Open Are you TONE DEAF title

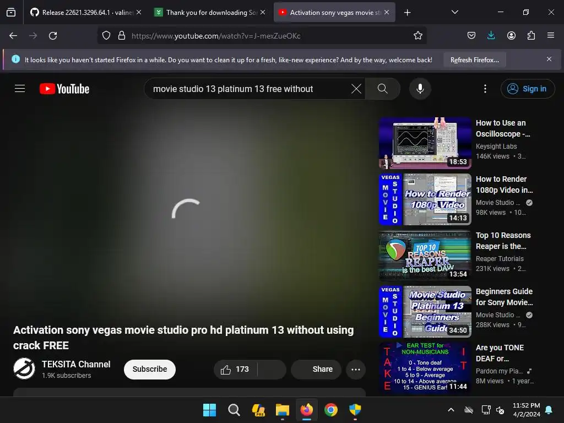coord(500,353)
